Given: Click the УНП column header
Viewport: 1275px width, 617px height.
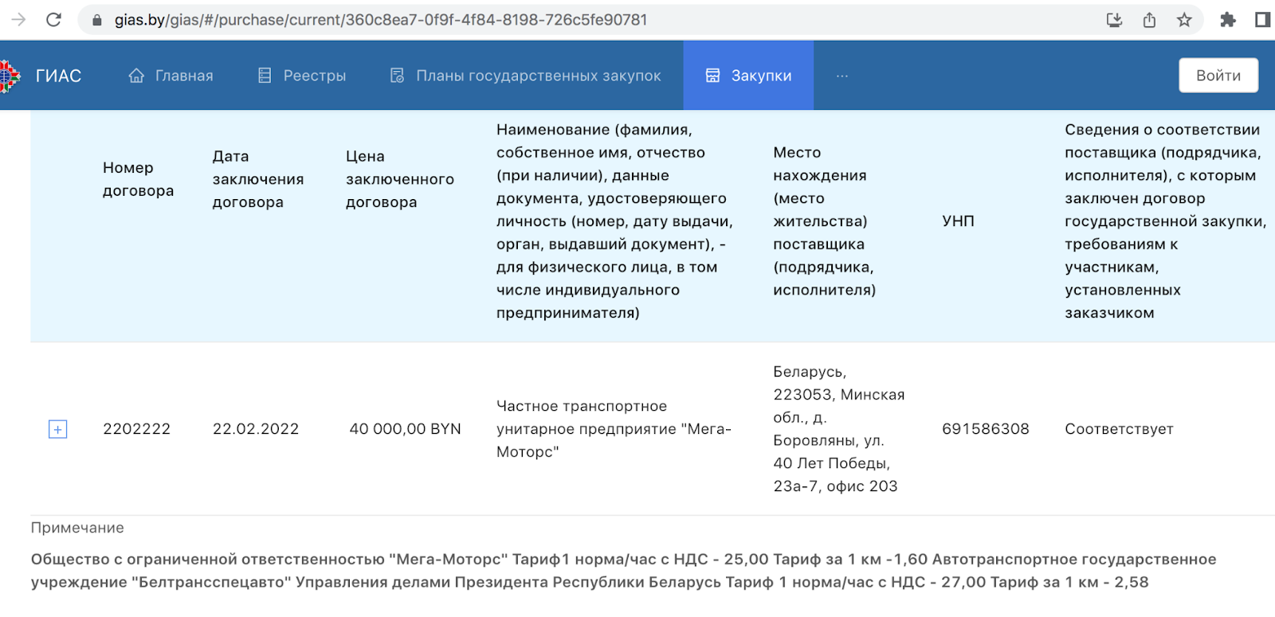Looking at the screenshot, I should 958,221.
